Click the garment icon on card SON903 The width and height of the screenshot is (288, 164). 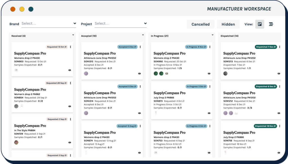(x=16, y=70)
